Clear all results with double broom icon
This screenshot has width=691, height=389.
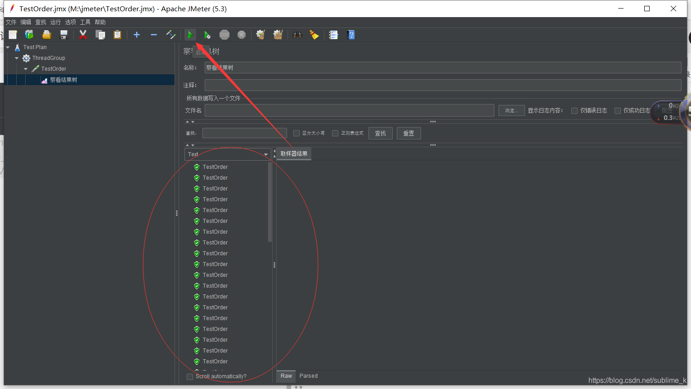tap(278, 35)
